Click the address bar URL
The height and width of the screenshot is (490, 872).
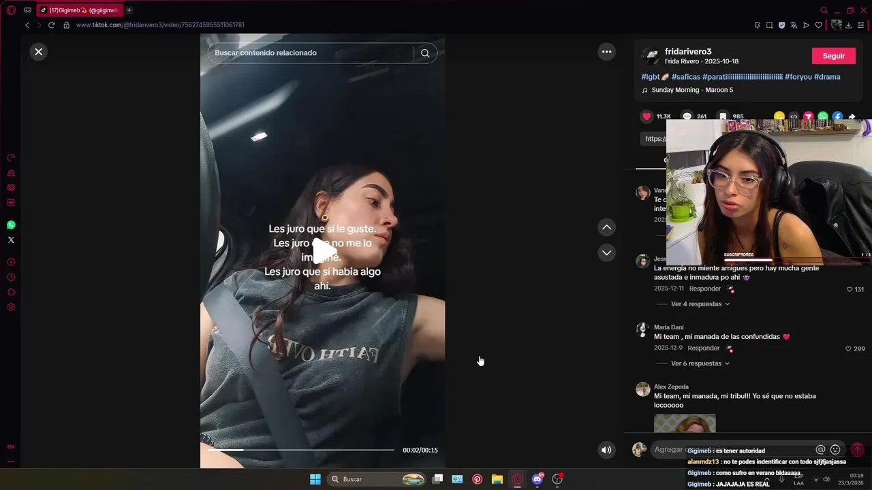coord(160,25)
